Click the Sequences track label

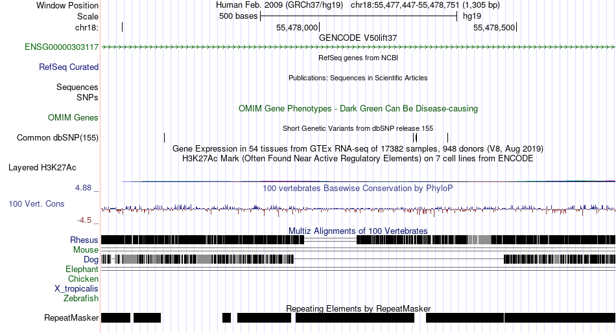click(x=77, y=87)
